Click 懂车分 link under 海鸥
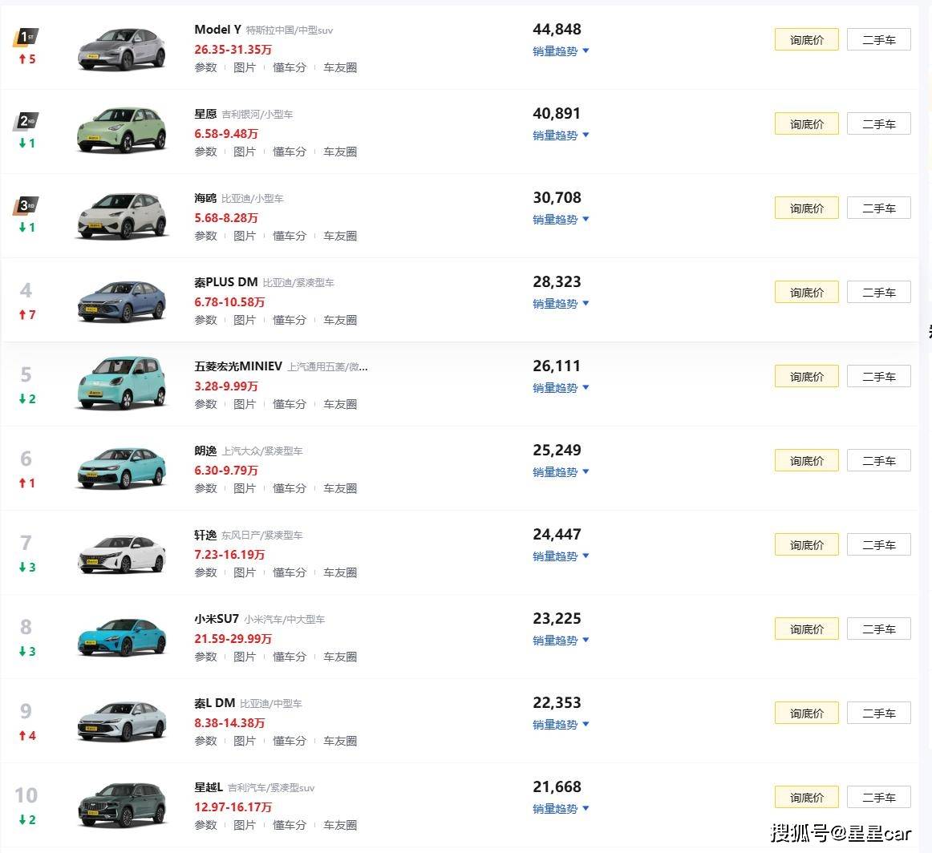932x853 pixels. pos(290,236)
